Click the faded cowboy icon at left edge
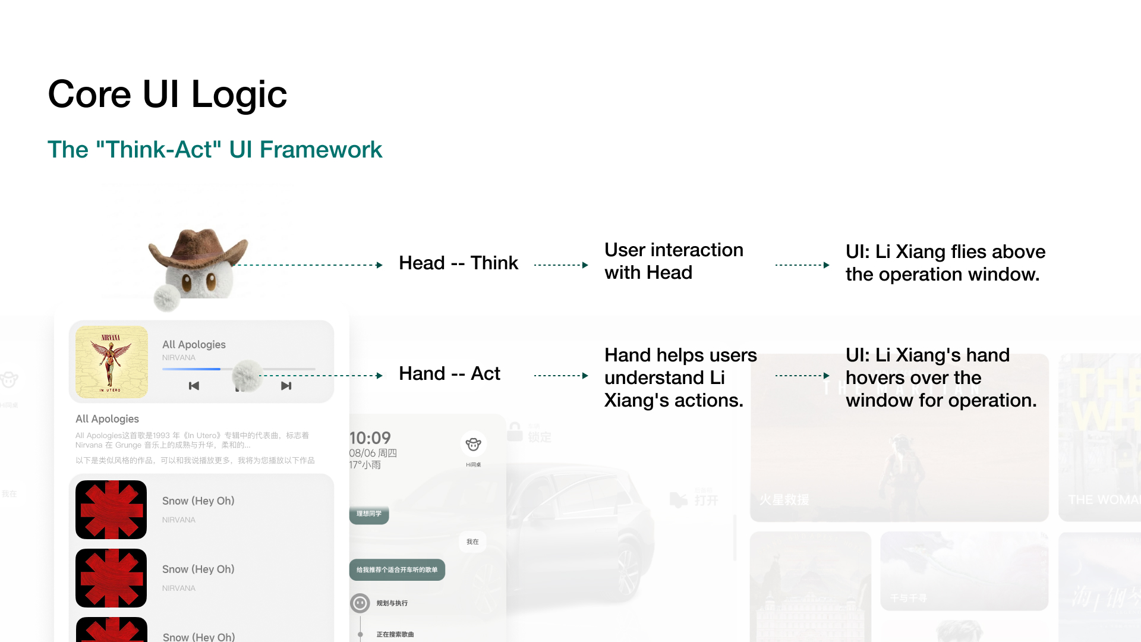This screenshot has height=642, width=1141. 9,379
